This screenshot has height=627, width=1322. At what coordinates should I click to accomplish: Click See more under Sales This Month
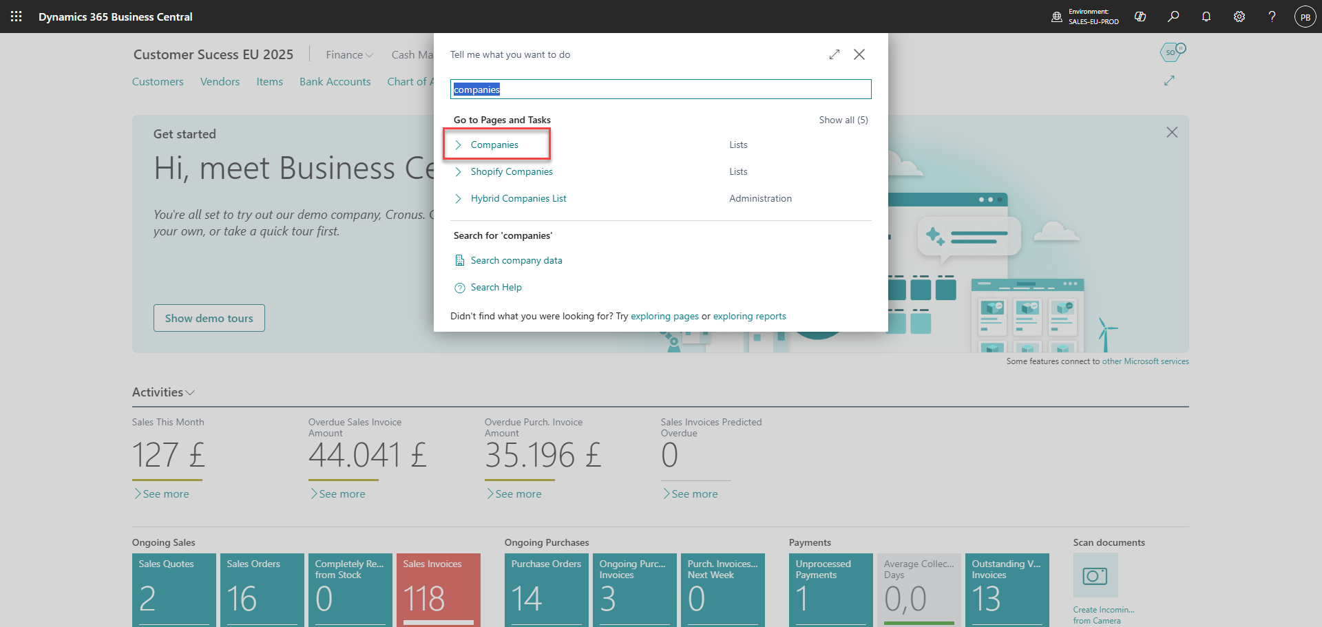(161, 494)
